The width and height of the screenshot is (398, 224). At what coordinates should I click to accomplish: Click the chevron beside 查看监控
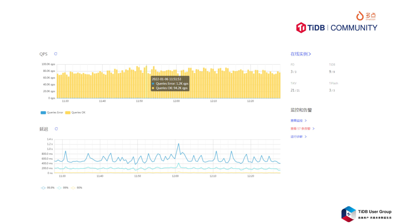[306, 120]
